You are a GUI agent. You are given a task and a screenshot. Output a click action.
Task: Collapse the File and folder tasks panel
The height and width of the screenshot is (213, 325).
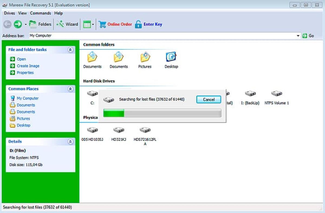click(x=71, y=50)
